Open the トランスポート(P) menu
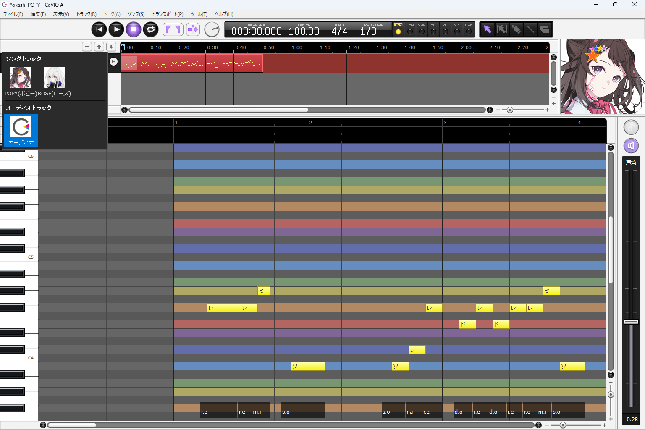 (167, 14)
